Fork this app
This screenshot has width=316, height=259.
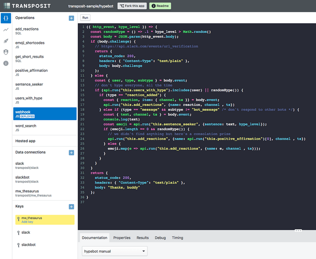point(132,6)
